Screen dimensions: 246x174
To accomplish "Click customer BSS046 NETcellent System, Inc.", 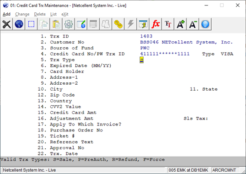I will click(x=187, y=42).
